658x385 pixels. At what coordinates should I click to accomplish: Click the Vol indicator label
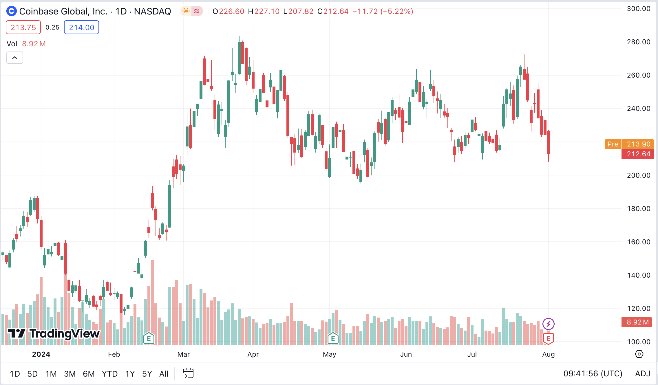pos(12,44)
